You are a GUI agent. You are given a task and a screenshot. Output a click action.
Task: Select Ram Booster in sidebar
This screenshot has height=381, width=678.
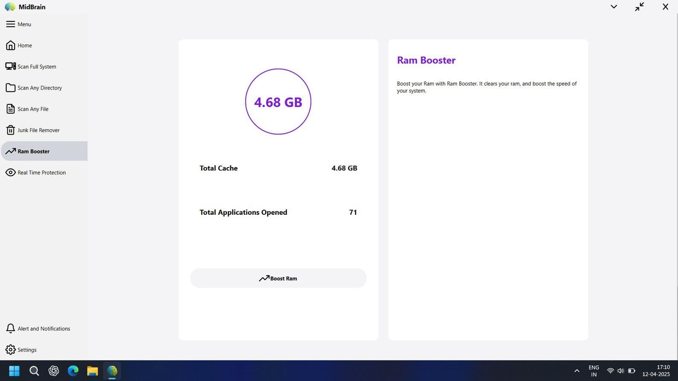point(34,151)
